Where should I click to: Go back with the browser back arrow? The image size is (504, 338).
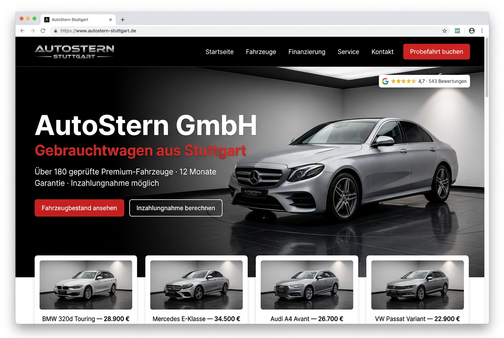click(22, 31)
